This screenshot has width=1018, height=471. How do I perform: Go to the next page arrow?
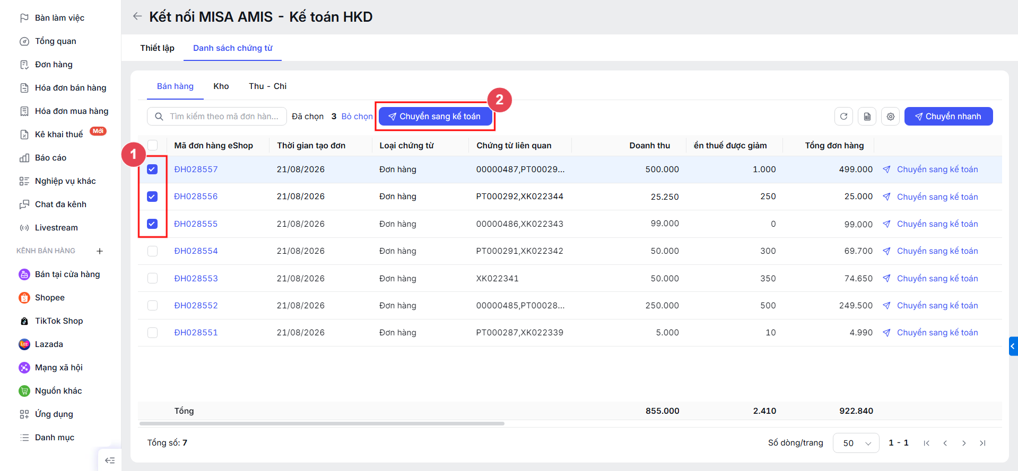point(964,443)
